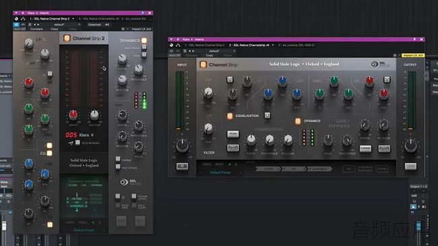Load previous preset arrow in Channel Strip 2 window
The image size is (438, 246).
click(34, 24)
